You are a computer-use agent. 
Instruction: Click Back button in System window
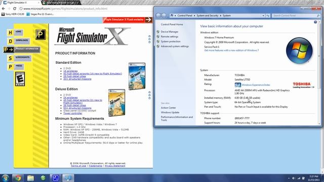tap(158, 16)
